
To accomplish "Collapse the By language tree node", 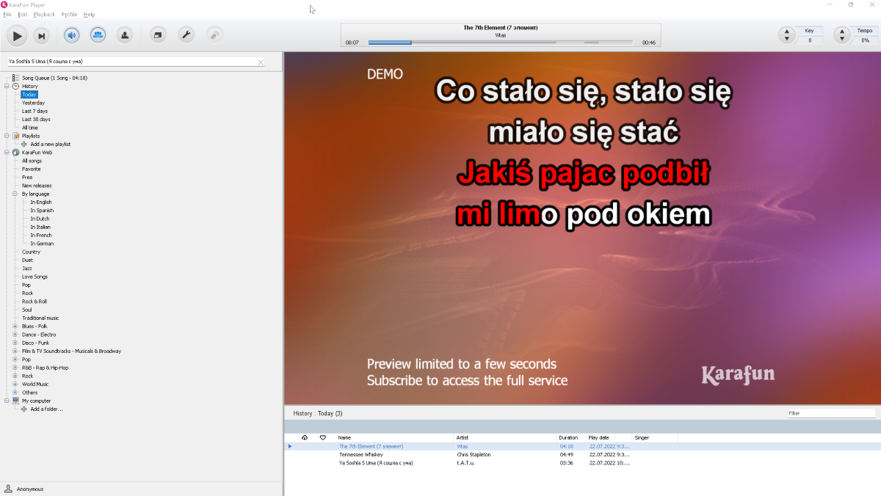I will click(x=15, y=194).
